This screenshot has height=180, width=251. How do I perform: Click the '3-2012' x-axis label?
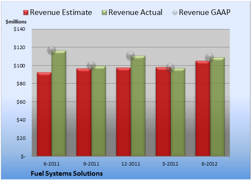click(x=170, y=164)
